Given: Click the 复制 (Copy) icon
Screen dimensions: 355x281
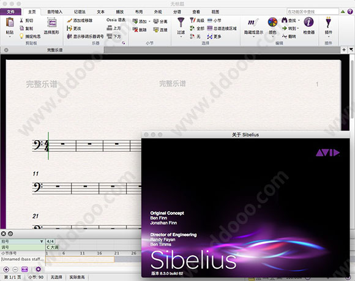Looking at the screenshot, I should point(22,28).
